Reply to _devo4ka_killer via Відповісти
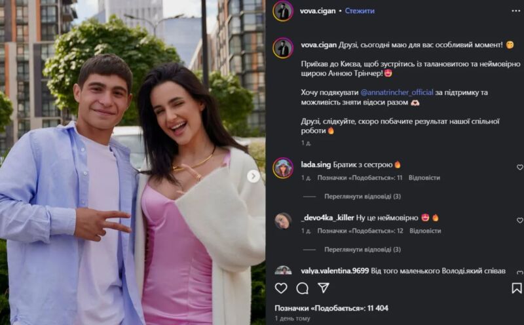The image size is (524, 325). [425, 231]
